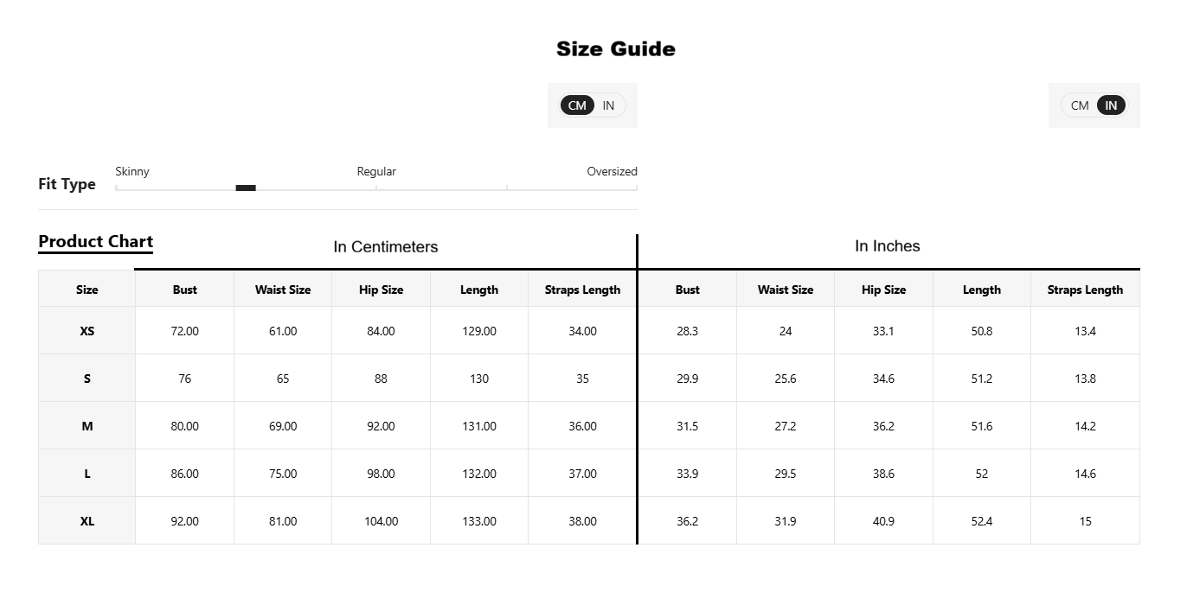The width and height of the screenshot is (1187, 605).
Task: Click the Fit Type slider marker
Action: click(x=246, y=188)
